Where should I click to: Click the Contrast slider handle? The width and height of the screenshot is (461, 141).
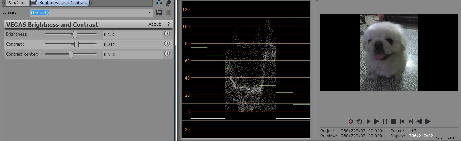click(x=77, y=44)
